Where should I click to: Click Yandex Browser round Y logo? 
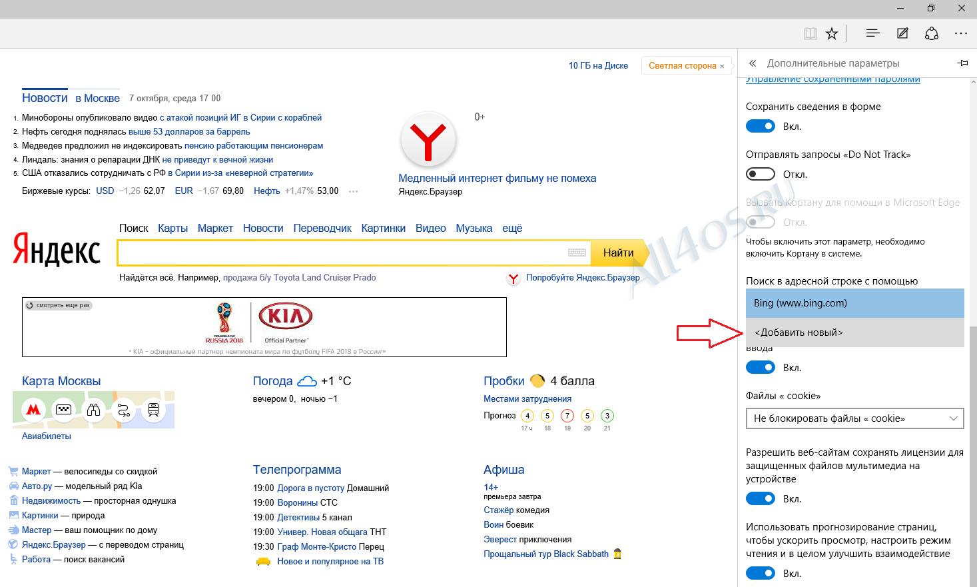click(428, 140)
